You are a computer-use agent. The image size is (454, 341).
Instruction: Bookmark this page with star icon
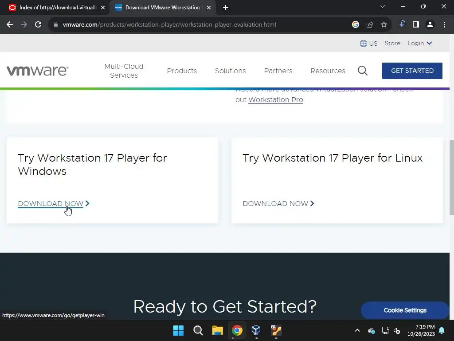[x=384, y=25]
